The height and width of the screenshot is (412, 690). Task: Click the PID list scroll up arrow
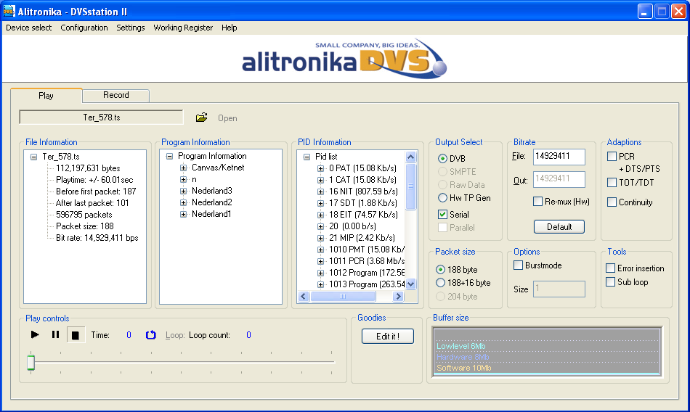(410, 157)
